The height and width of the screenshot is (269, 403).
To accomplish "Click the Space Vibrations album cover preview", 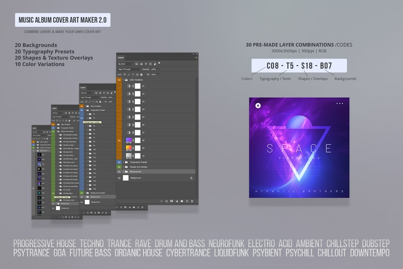I will click(x=299, y=147).
